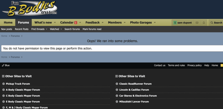The image size is (223, 109).
Task: Click Mark forums read link
Action: coord(92,29)
